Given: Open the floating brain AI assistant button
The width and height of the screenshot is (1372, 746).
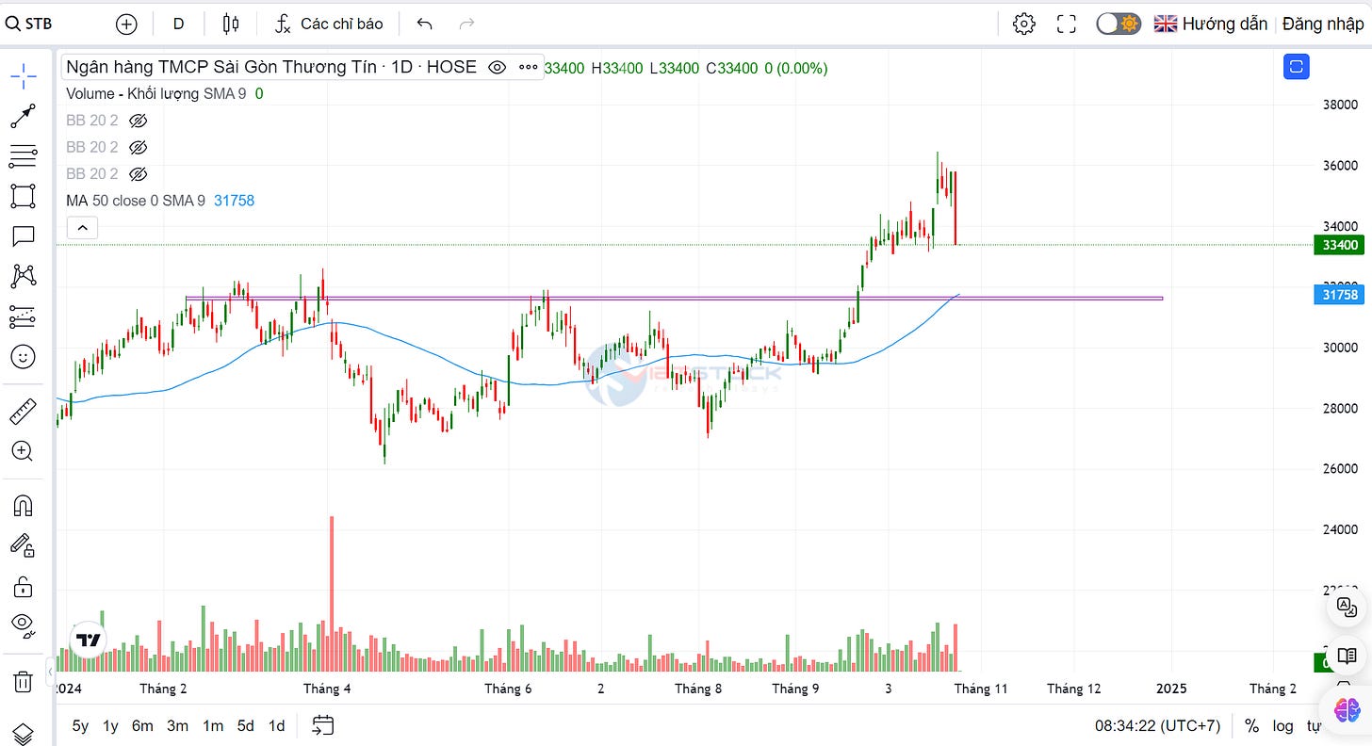Looking at the screenshot, I should coord(1347,708).
